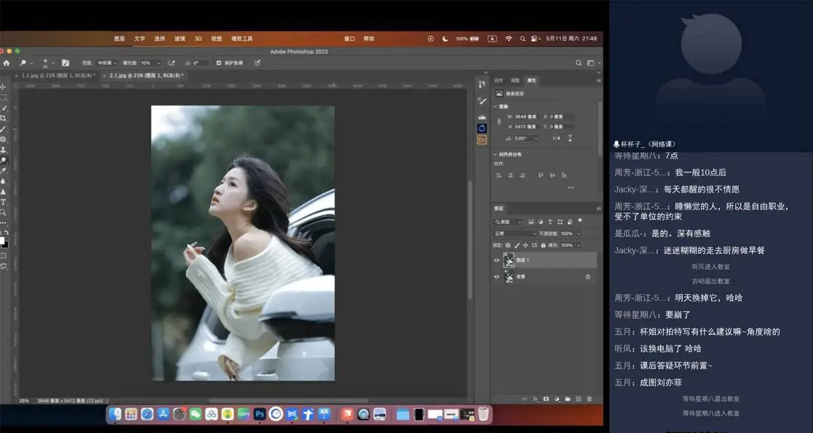
Task: Open the blend mode dropdown showing 正常
Action: [514, 233]
